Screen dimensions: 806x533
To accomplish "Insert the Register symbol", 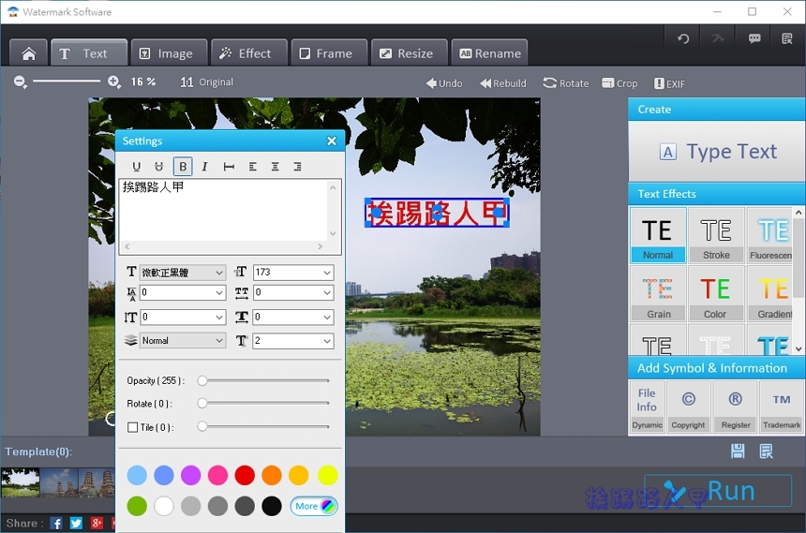I will pos(736,407).
